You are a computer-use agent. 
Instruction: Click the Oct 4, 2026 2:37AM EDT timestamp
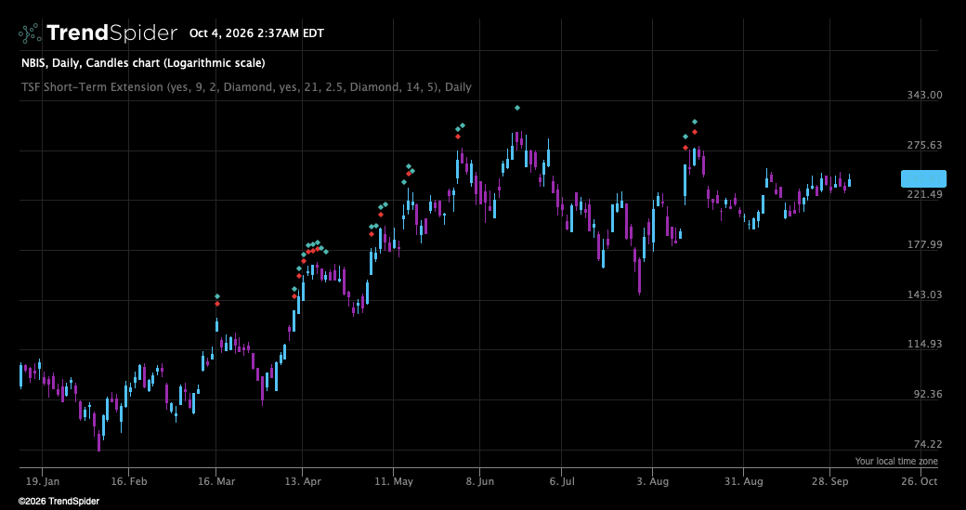(256, 33)
